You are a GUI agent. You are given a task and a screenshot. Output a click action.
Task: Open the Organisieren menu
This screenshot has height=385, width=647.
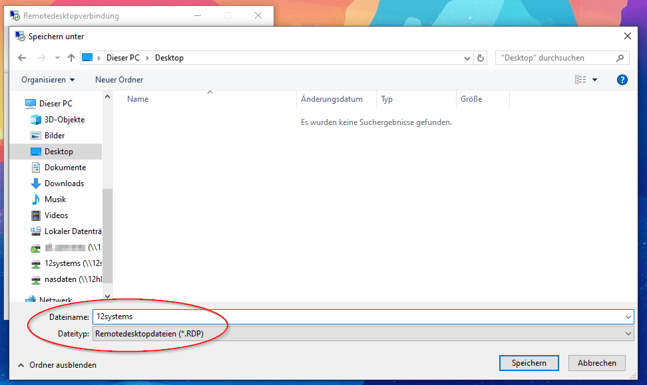pyautogui.click(x=48, y=80)
